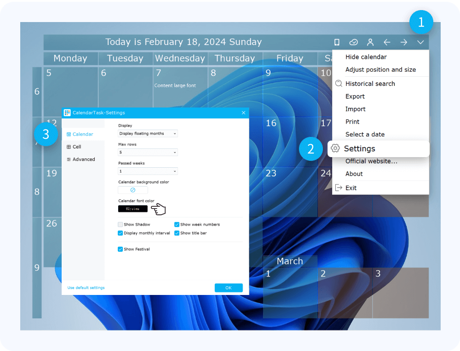Expand the Max rows dropdown

click(x=148, y=152)
